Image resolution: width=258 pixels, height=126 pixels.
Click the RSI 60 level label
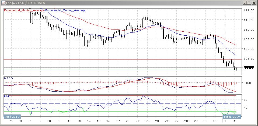coord(245,100)
